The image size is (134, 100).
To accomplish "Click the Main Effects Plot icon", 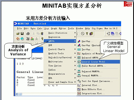I will [79, 89].
